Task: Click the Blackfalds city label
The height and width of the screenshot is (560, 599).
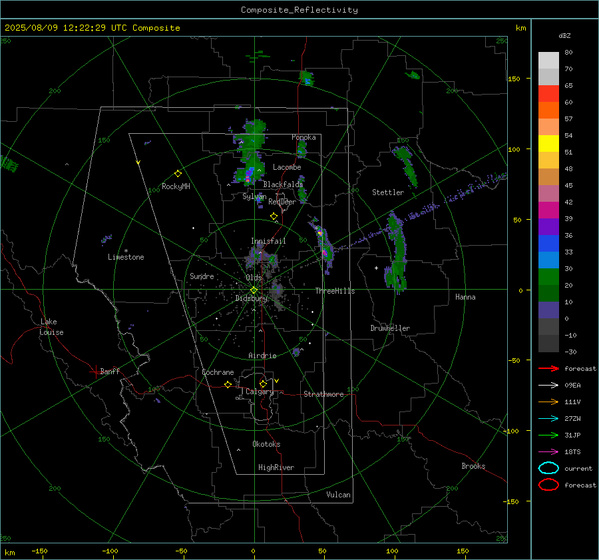Action: point(283,184)
